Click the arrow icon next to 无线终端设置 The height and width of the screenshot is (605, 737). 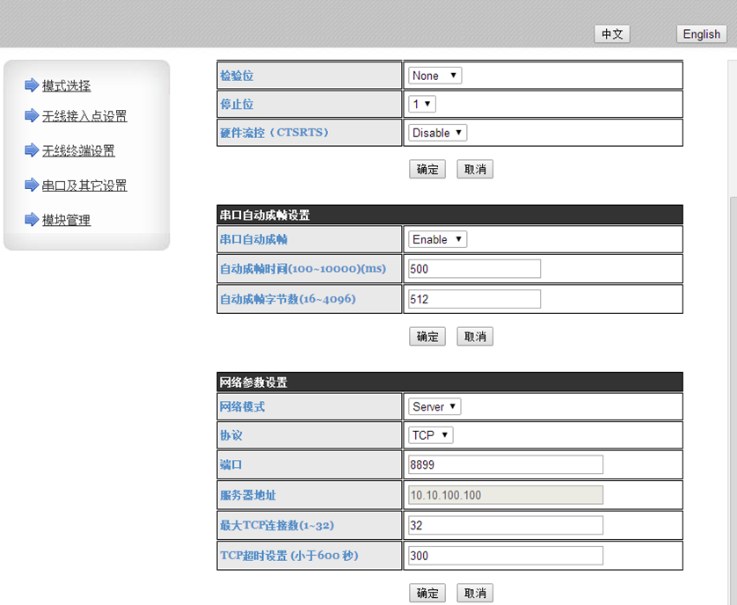point(32,150)
